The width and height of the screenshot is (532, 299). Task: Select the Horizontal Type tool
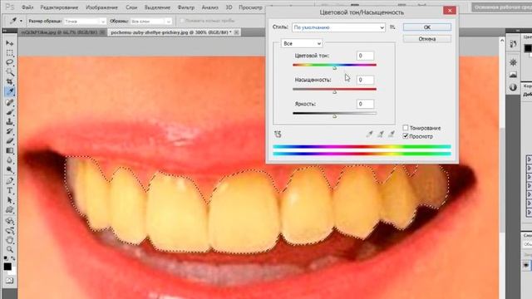coord(9,190)
